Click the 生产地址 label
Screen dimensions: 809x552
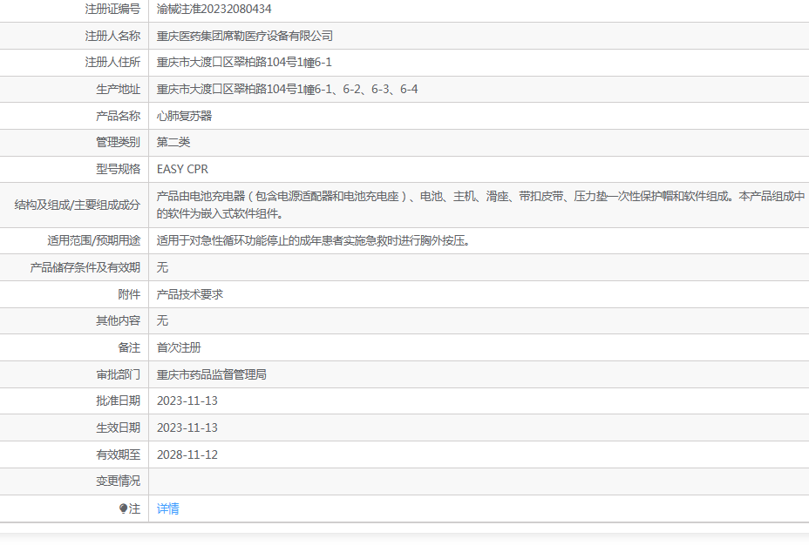119,89
